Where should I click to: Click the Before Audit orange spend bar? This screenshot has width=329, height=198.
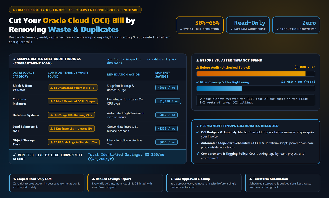[x=251, y=74]
